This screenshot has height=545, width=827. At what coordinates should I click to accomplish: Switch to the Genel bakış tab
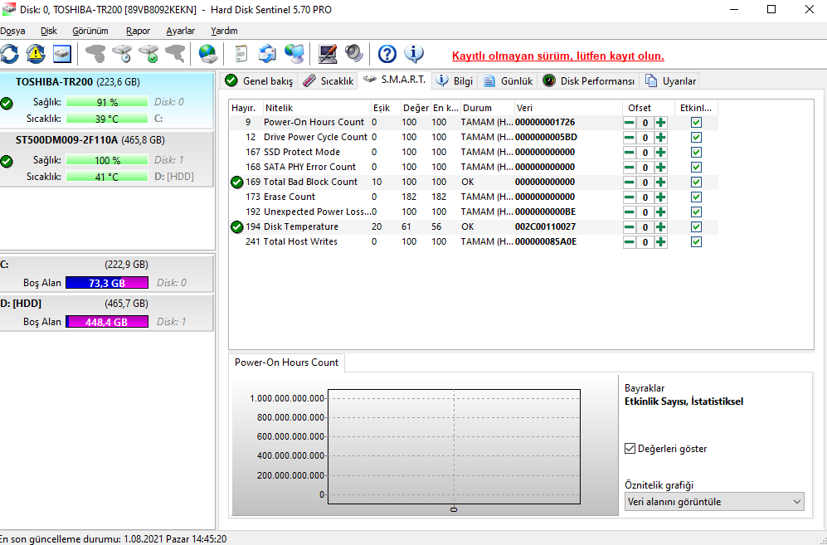point(259,81)
